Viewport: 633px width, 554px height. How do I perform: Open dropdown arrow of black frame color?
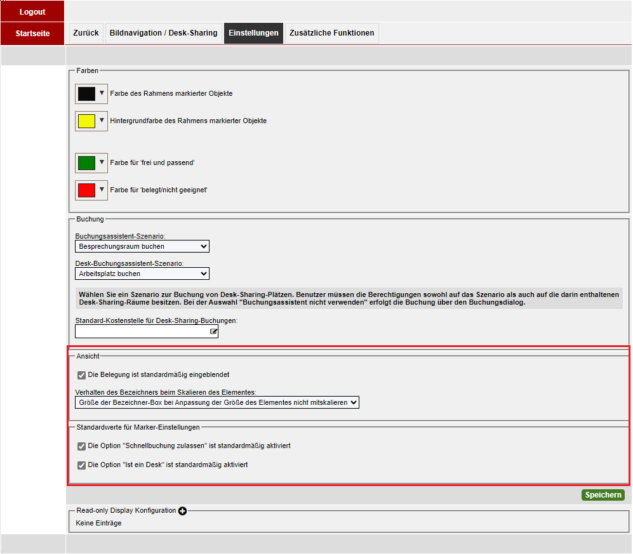point(102,93)
